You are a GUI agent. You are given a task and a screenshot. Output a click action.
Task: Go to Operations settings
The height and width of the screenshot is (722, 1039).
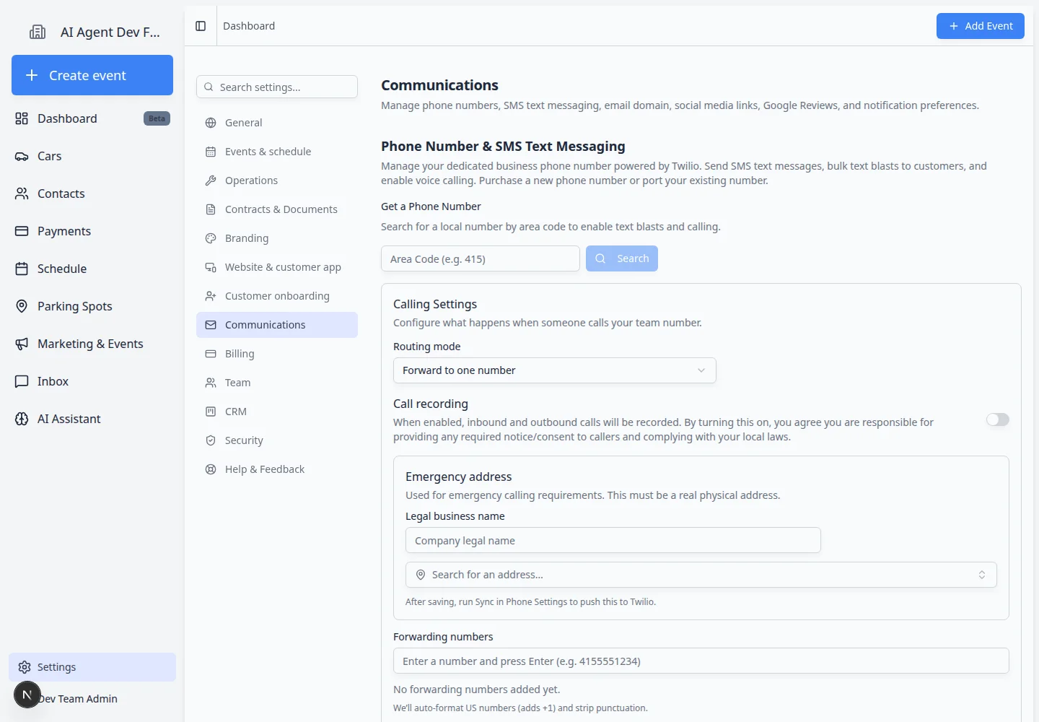click(277, 180)
